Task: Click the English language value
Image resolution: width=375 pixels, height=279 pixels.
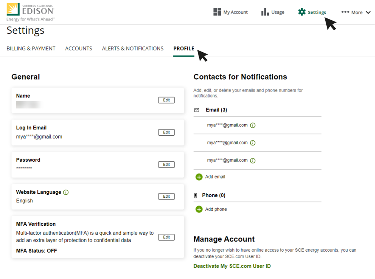Action: tap(24, 201)
